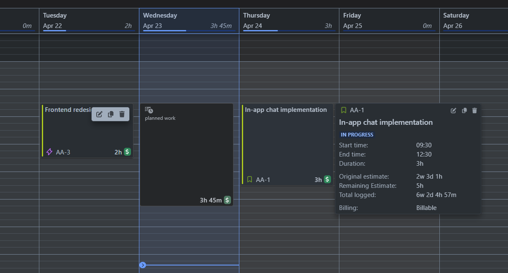The image size is (508, 273).
Task: Open issue key AA-3 on Tuesday card
Action: (63, 152)
